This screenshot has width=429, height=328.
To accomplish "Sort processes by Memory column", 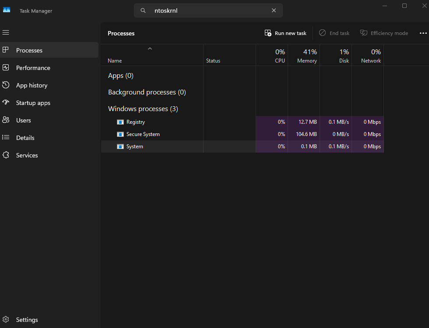I will (x=306, y=56).
